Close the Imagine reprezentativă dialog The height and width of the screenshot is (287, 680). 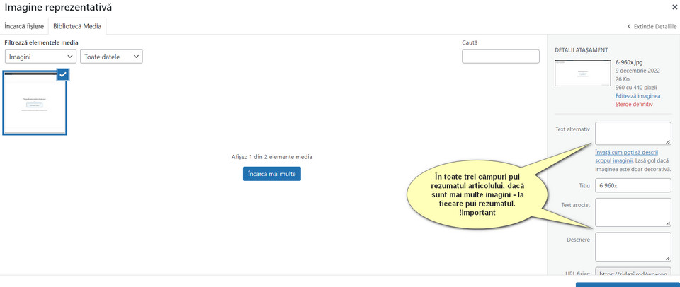[674, 7]
